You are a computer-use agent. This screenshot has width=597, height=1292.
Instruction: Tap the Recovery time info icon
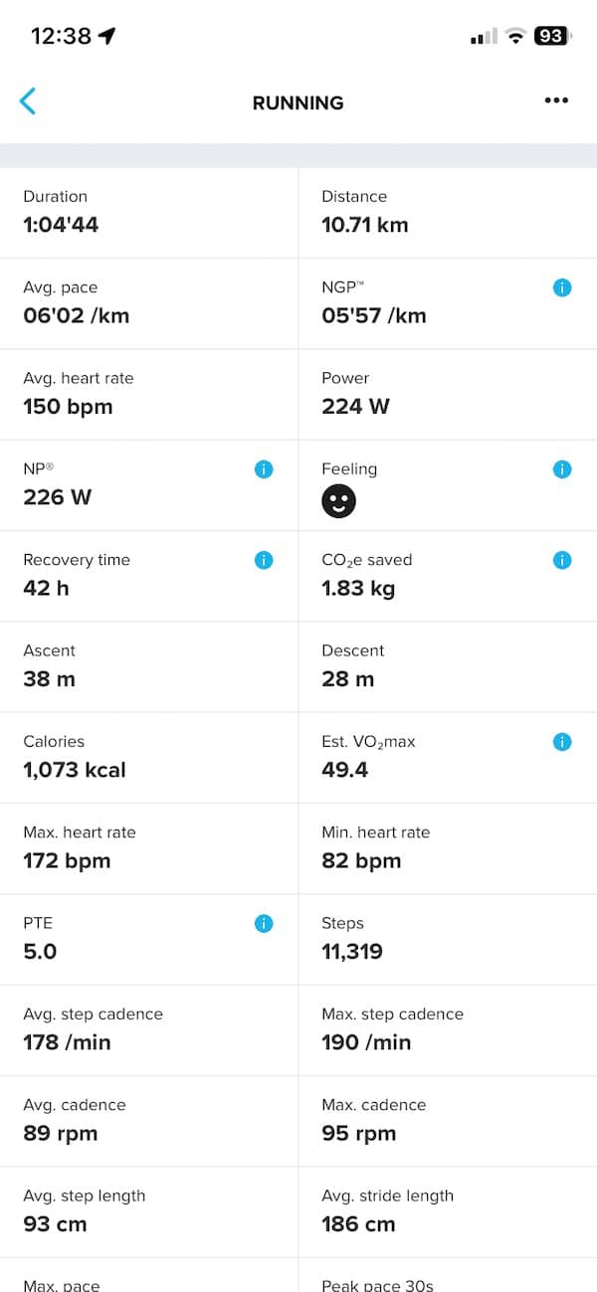coord(264,560)
